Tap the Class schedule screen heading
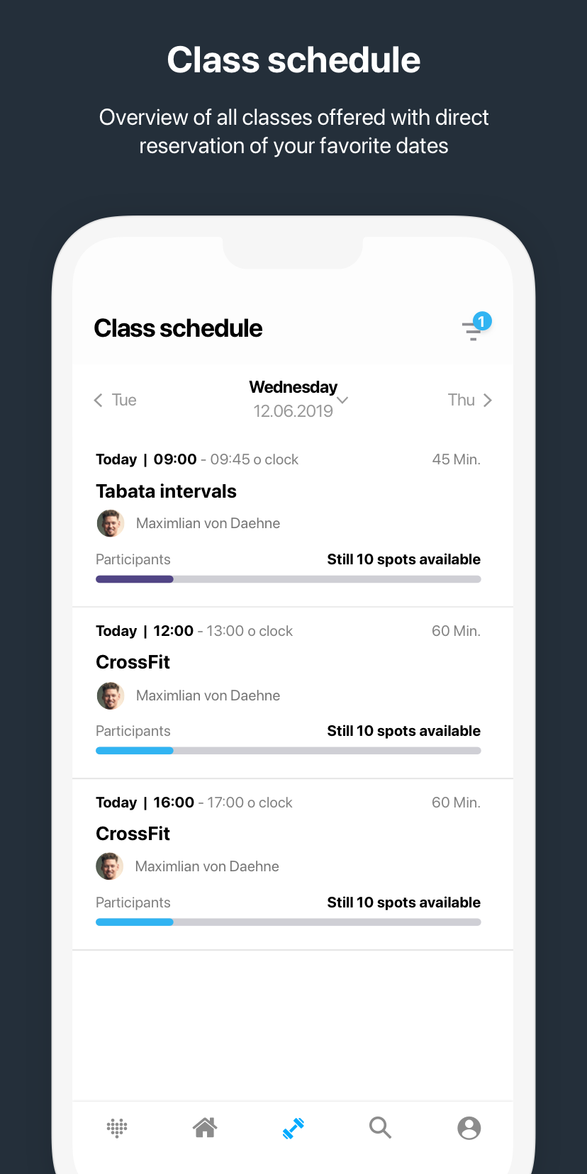 point(178,329)
